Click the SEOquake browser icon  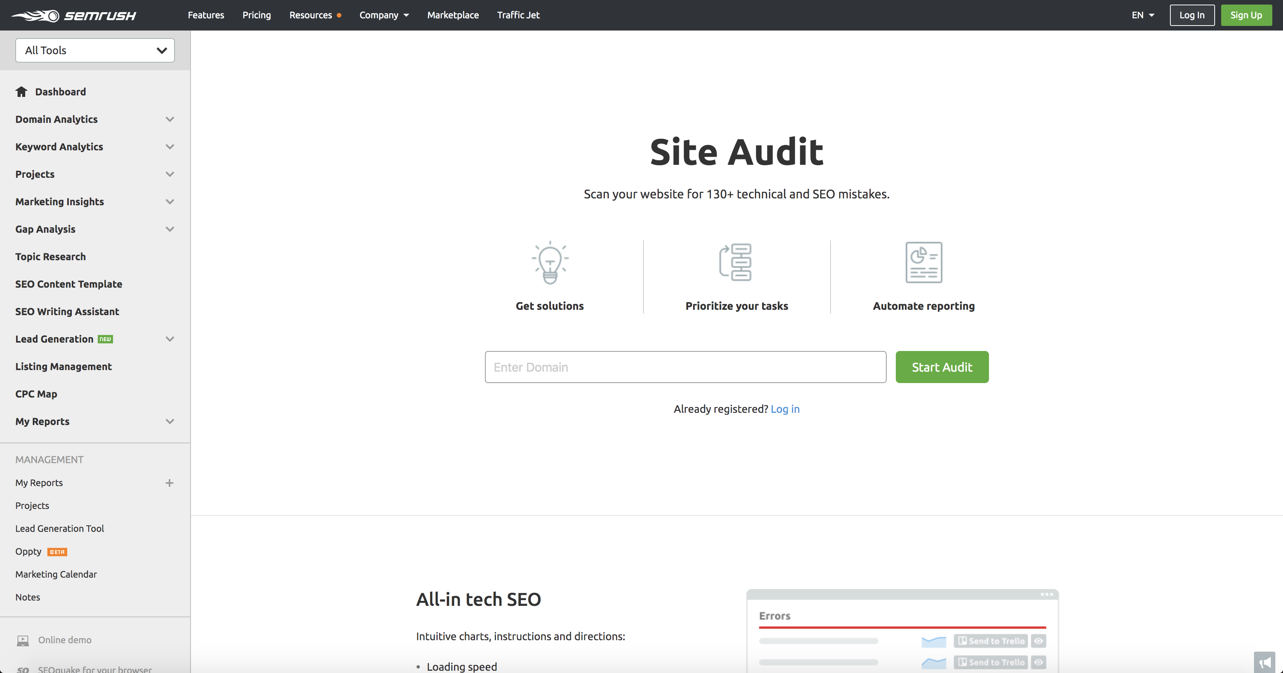[x=23, y=669]
